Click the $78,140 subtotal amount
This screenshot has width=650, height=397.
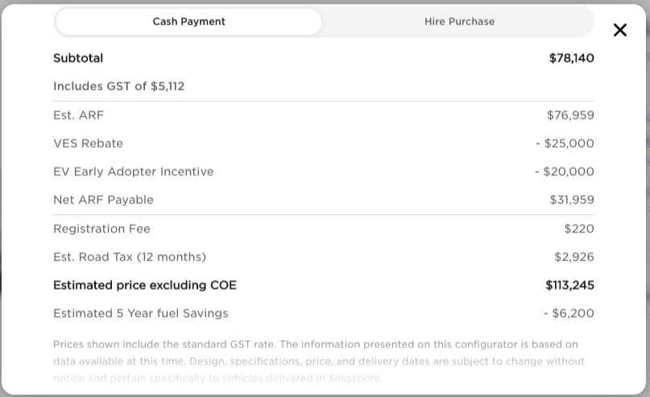(x=571, y=58)
